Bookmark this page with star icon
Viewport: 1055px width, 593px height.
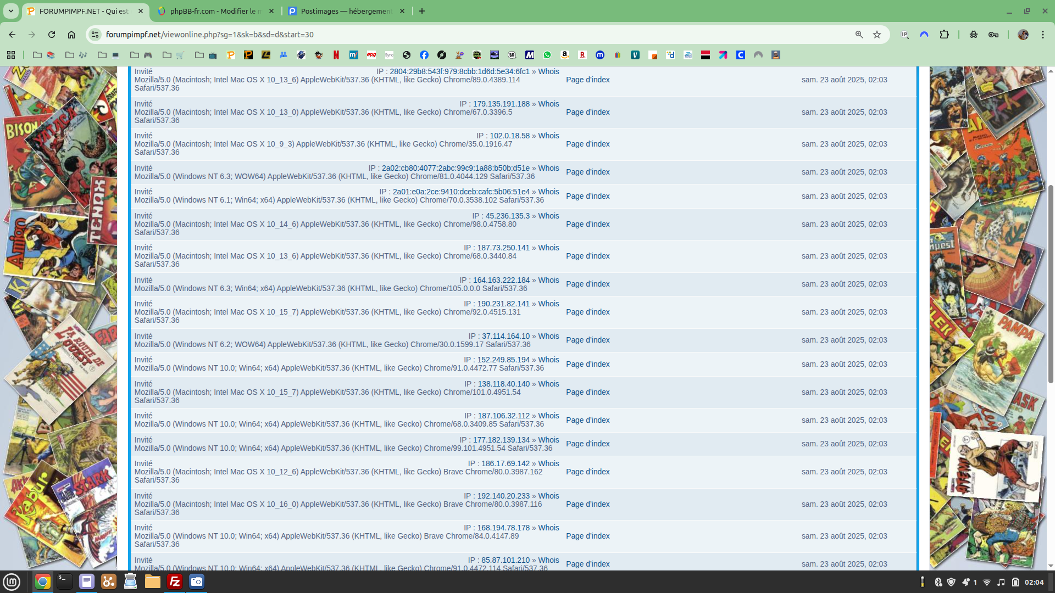tap(877, 35)
